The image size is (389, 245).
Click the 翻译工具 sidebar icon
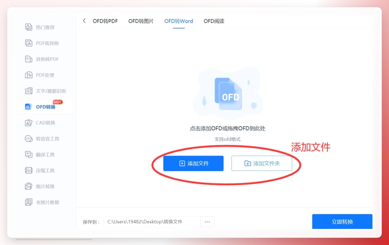pos(29,154)
